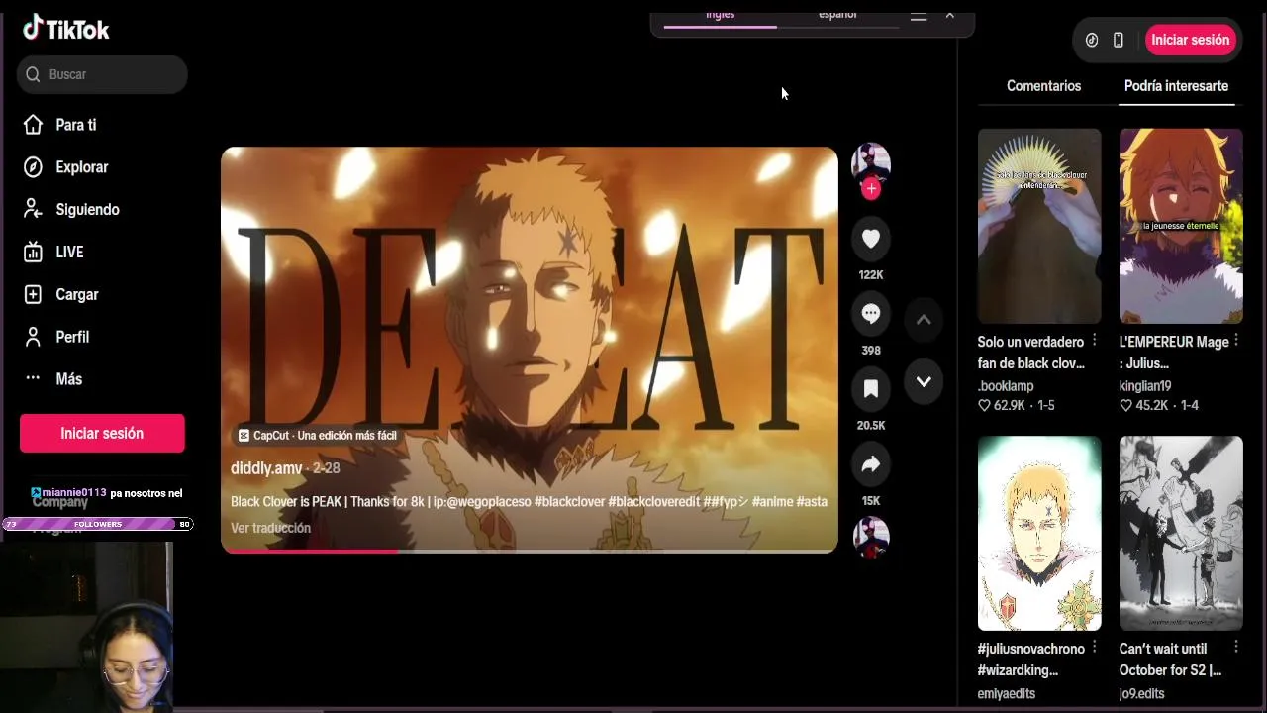
Task: Select the español translator tab
Action: [837, 16]
